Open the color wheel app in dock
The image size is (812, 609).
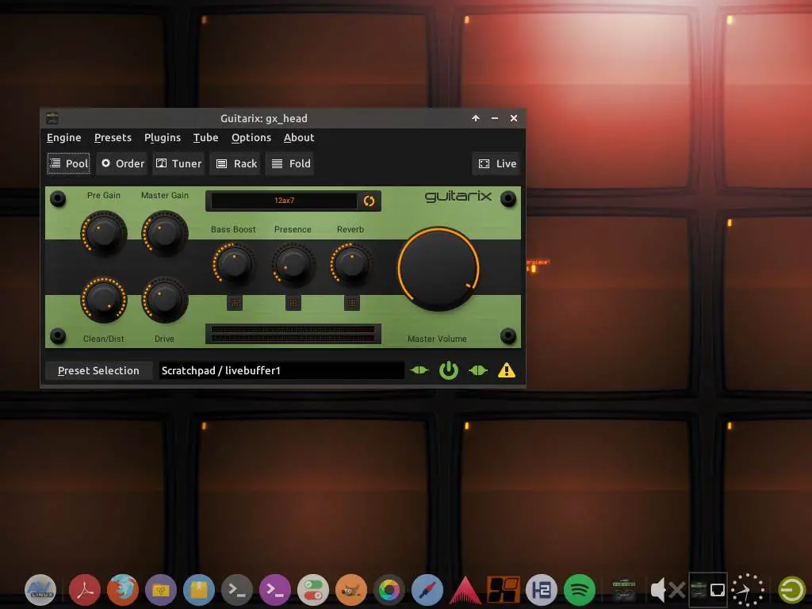click(x=389, y=589)
